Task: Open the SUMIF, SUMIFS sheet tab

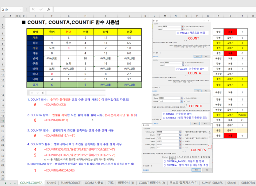Action: tap(212, 183)
